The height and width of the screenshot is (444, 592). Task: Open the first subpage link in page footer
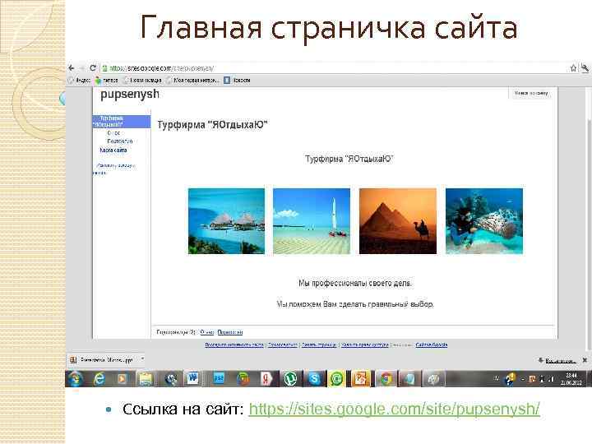coord(207,332)
